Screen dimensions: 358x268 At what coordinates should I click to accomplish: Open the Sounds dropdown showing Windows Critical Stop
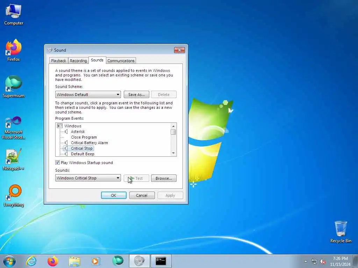tap(88, 178)
